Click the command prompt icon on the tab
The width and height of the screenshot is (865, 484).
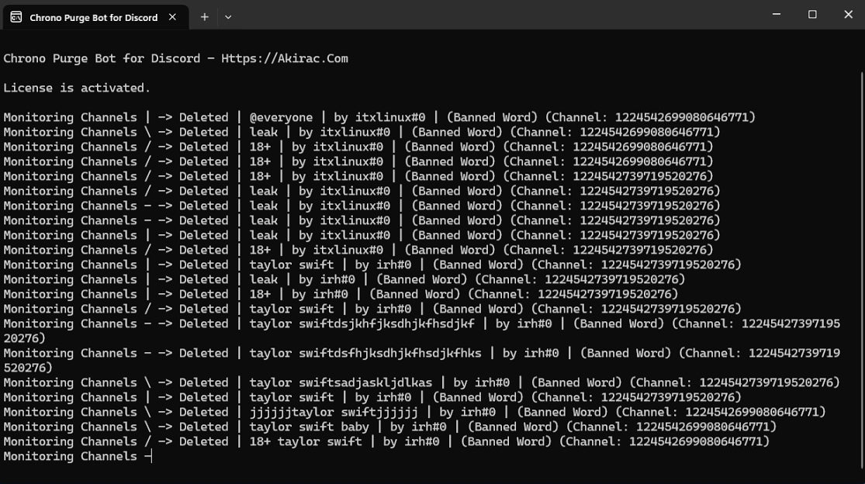click(16, 16)
